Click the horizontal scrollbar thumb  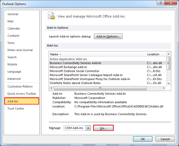[x=100, y=88]
